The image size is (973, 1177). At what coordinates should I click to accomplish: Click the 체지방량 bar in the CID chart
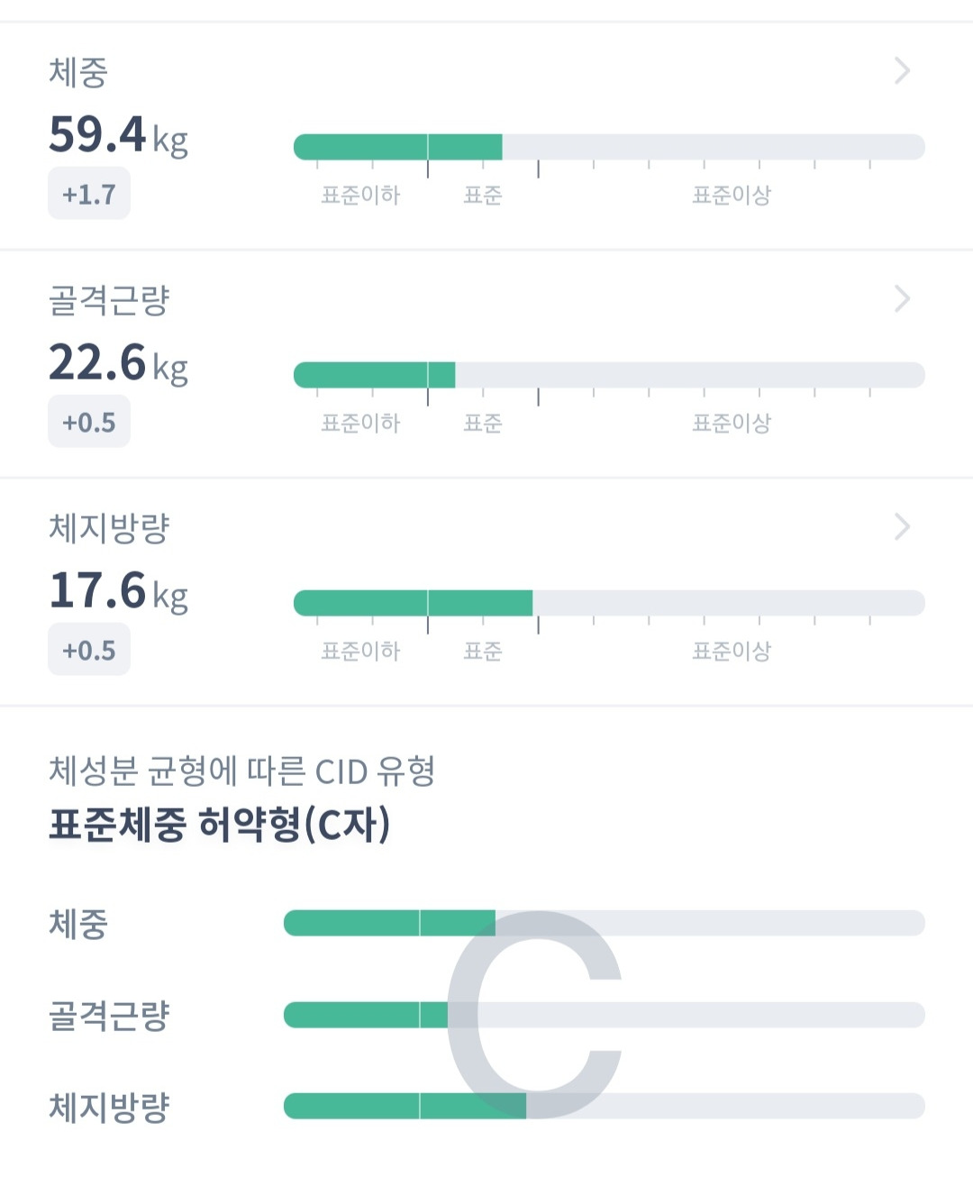coord(405,1107)
